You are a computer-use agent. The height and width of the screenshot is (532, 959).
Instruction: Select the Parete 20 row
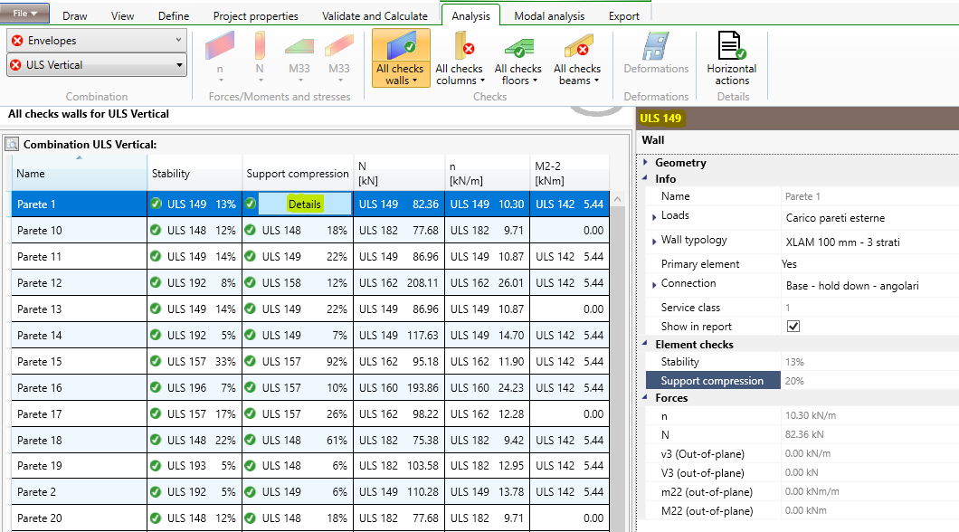(x=310, y=518)
